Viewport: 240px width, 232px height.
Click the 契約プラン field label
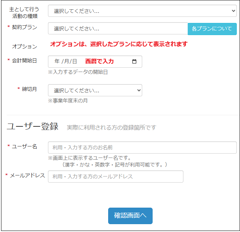[24, 27]
